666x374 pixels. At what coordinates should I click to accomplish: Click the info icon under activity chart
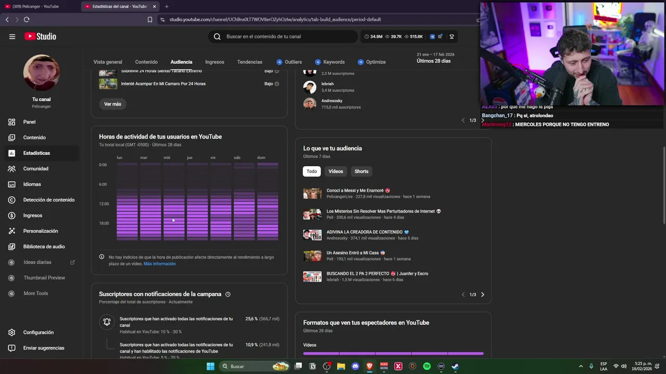point(102,257)
